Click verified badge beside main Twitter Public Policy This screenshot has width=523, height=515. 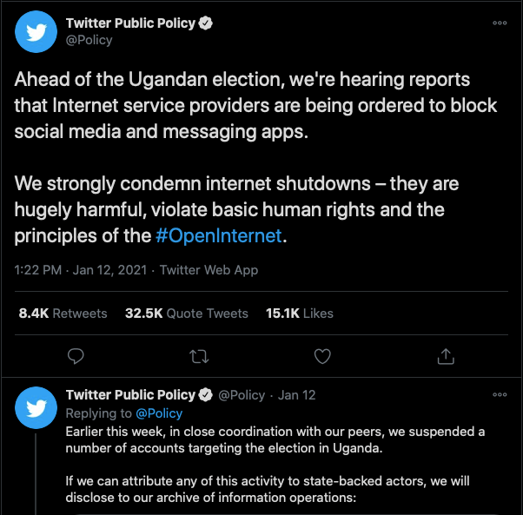[x=204, y=23]
